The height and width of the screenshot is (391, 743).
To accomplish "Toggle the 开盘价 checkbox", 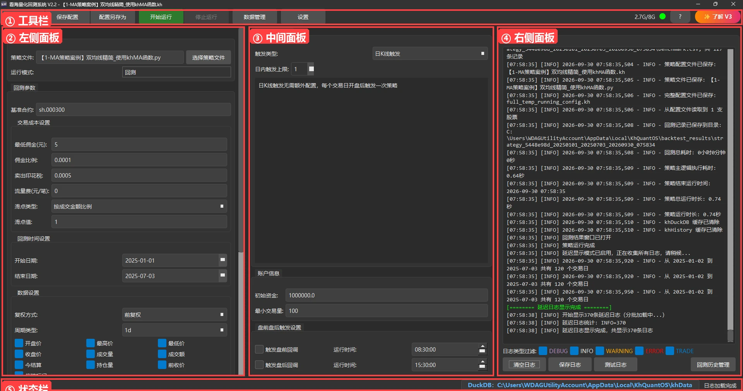I will [x=19, y=343].
